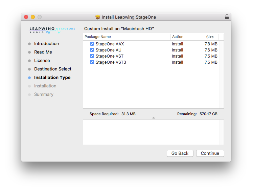
Task: Sort by the Package Name column header
Action: pos(127,37)
